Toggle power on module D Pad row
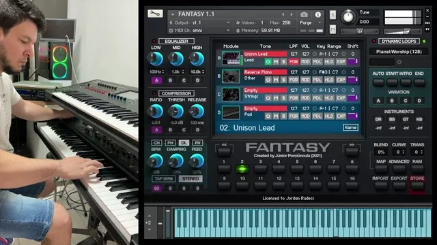437x245 pixels. click(x=268, y=116)
